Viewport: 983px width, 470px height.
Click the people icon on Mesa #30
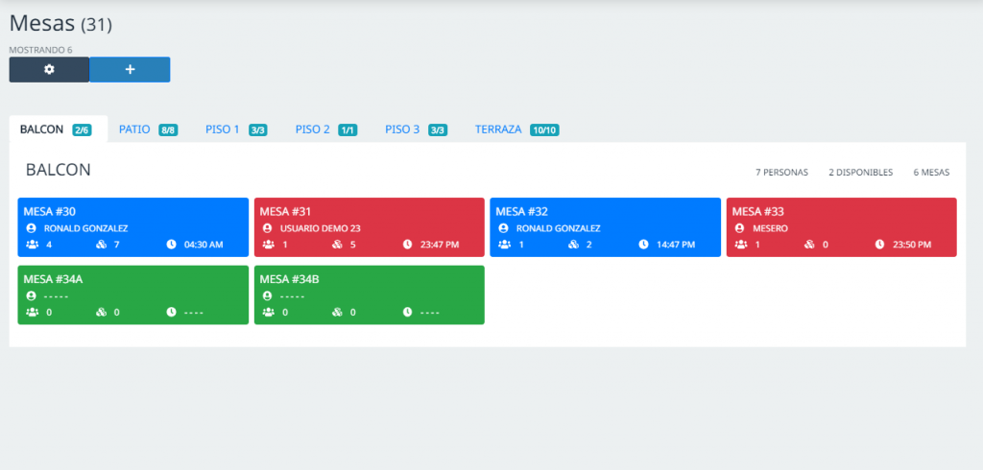(32, 245)
